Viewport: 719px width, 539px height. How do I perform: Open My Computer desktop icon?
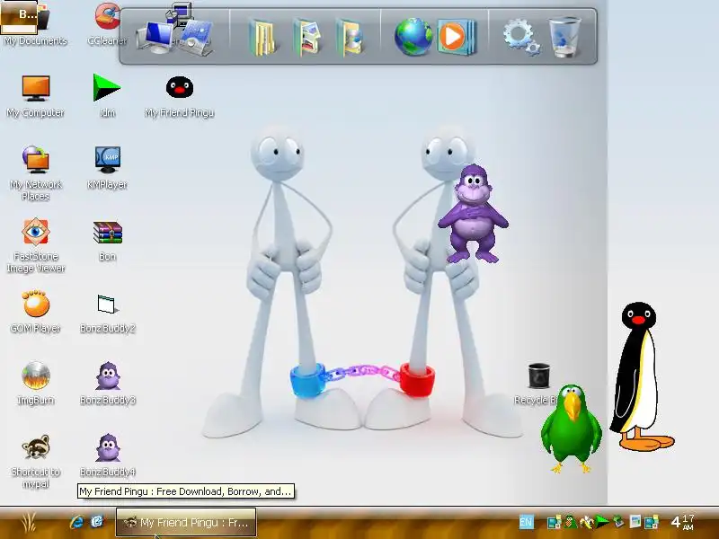(x=35, y=96)
